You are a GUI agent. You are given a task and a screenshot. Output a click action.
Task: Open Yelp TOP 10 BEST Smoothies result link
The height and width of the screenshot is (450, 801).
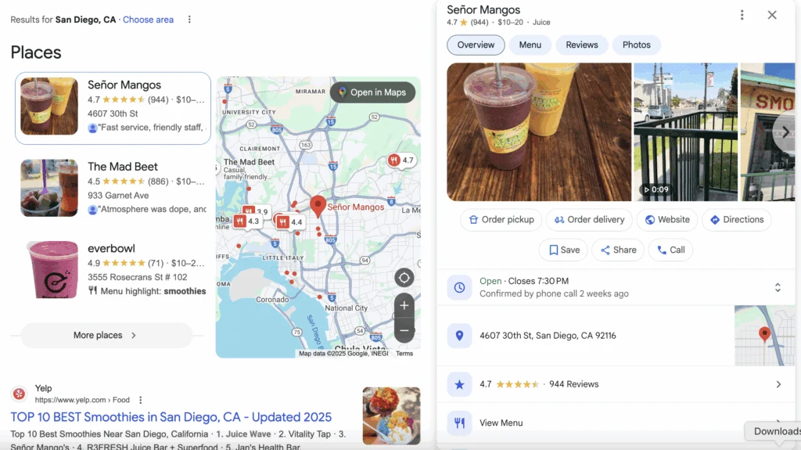[171, 417]
